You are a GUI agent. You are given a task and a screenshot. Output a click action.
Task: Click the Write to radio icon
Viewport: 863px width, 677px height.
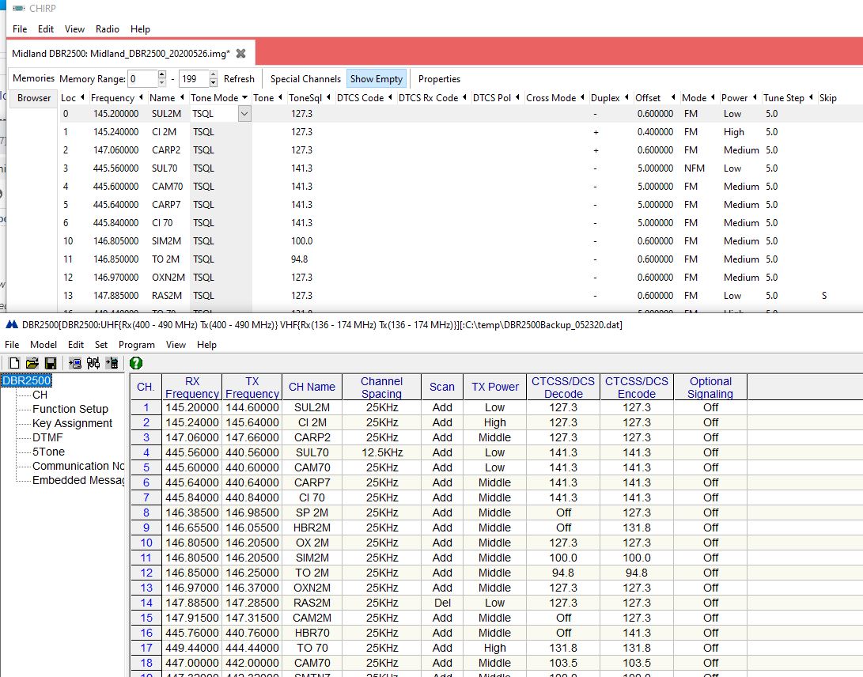pos(112,363)
